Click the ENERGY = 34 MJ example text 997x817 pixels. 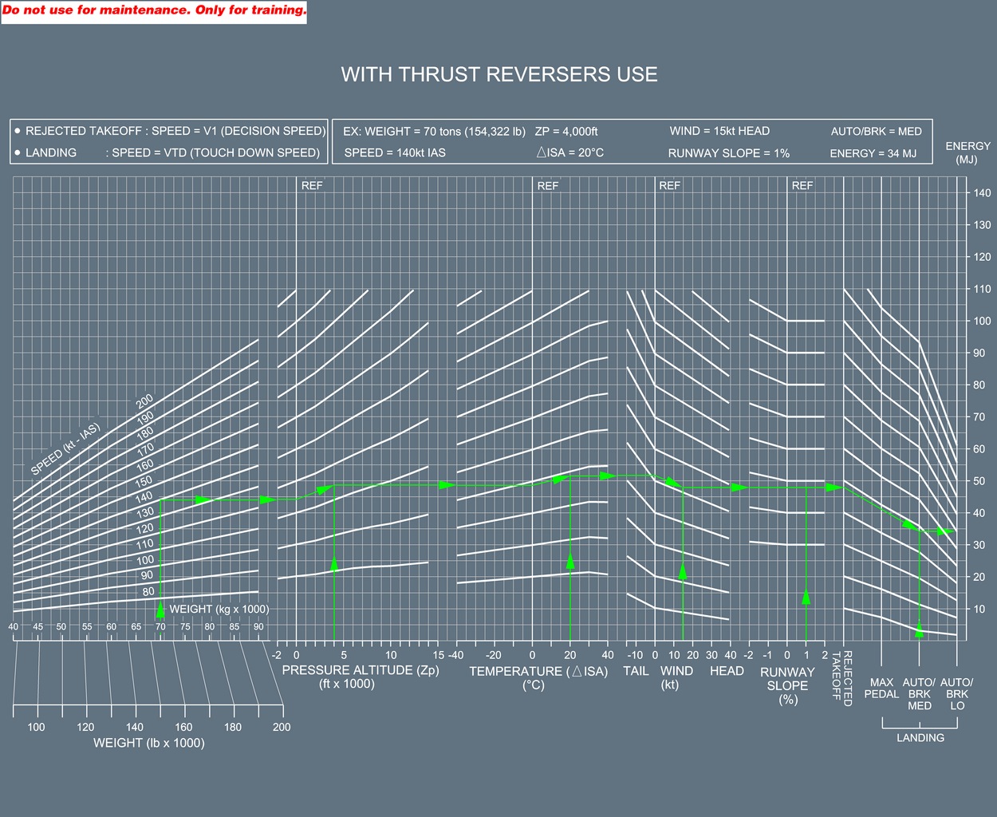(873, 153)
